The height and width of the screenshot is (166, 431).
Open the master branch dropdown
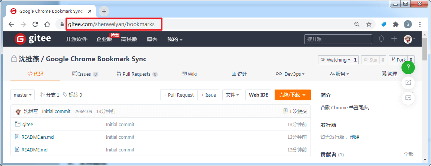[x=22, y=95]
